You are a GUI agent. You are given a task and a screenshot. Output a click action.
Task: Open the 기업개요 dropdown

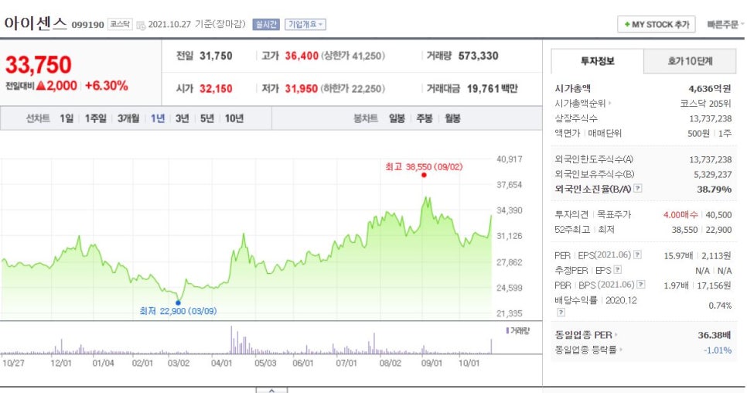pos(305,24)
